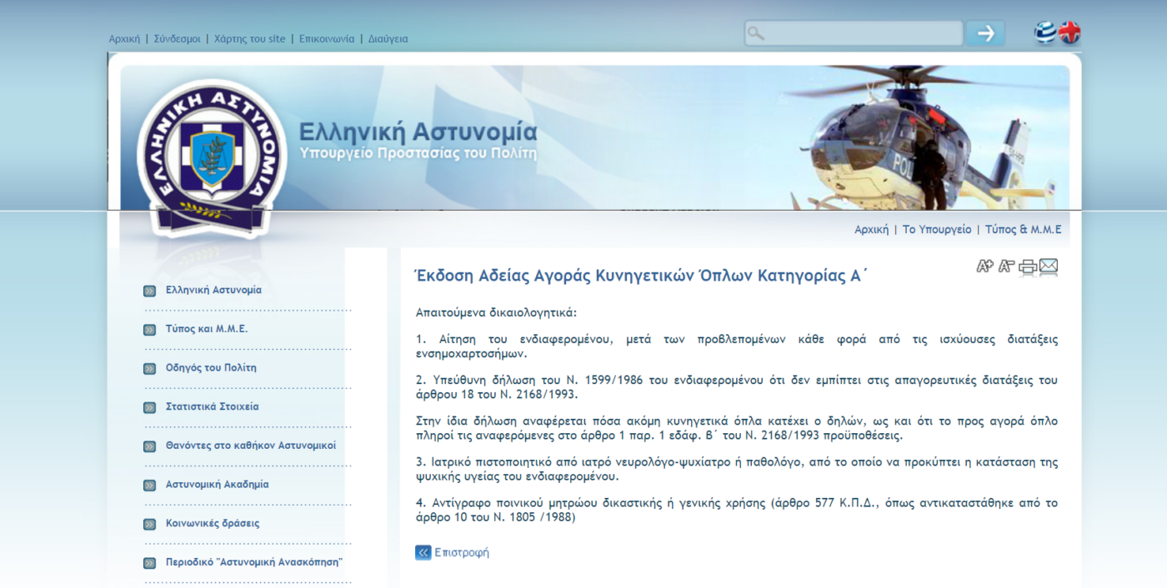The image size is (1167, 588).
Task: Focus the search input field
Action: click(x=854, y=33)
